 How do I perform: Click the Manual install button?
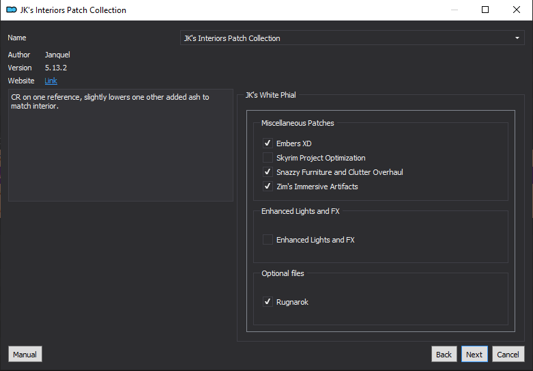pos(25,355)
